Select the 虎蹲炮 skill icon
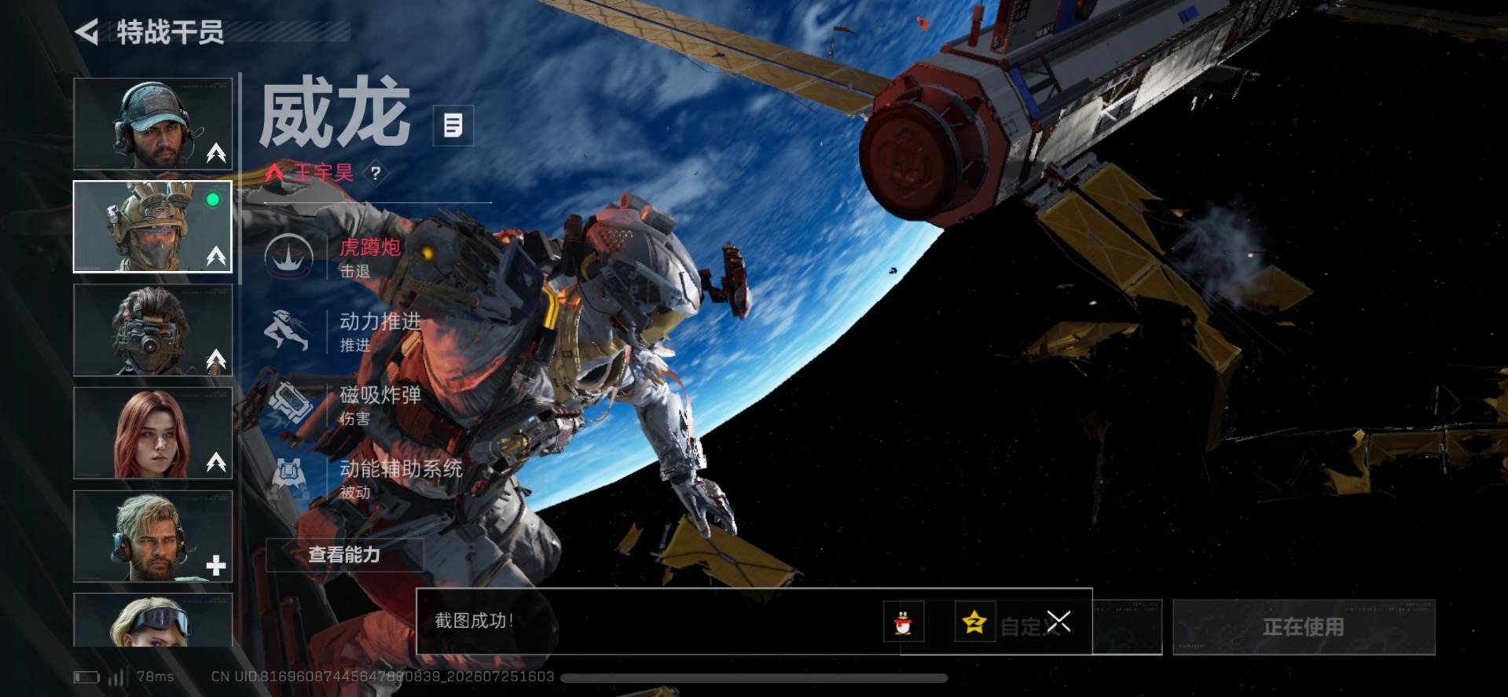 click(289, 257)
